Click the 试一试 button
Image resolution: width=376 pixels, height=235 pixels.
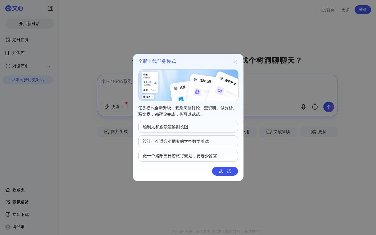[225, 171]
